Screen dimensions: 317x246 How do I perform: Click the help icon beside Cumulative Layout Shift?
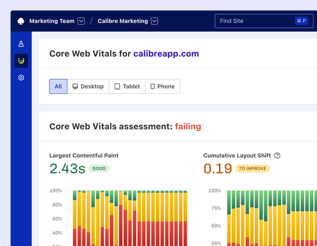tap(277, 156)
